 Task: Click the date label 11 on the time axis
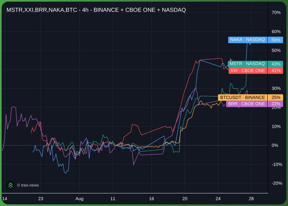pos(113,199)
